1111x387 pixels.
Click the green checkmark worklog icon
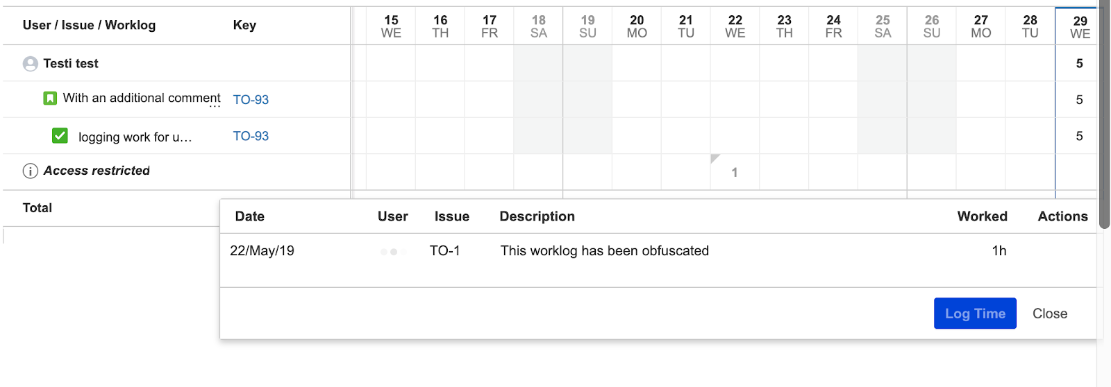click(60, 136)
